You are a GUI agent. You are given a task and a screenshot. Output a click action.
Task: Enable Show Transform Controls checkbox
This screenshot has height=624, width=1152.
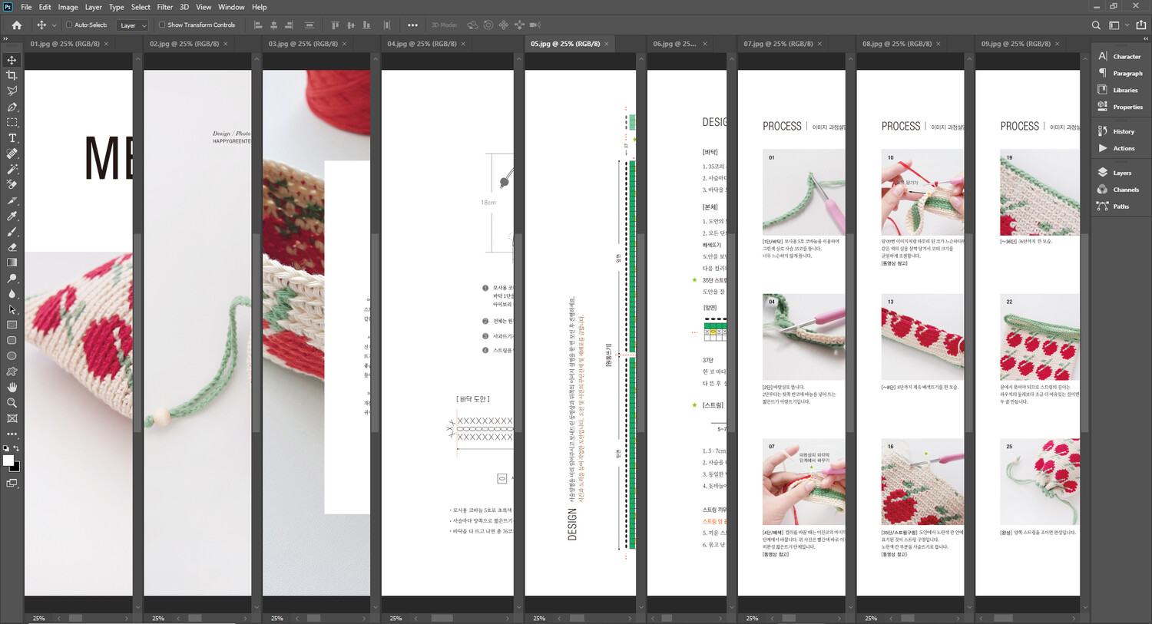162,25
